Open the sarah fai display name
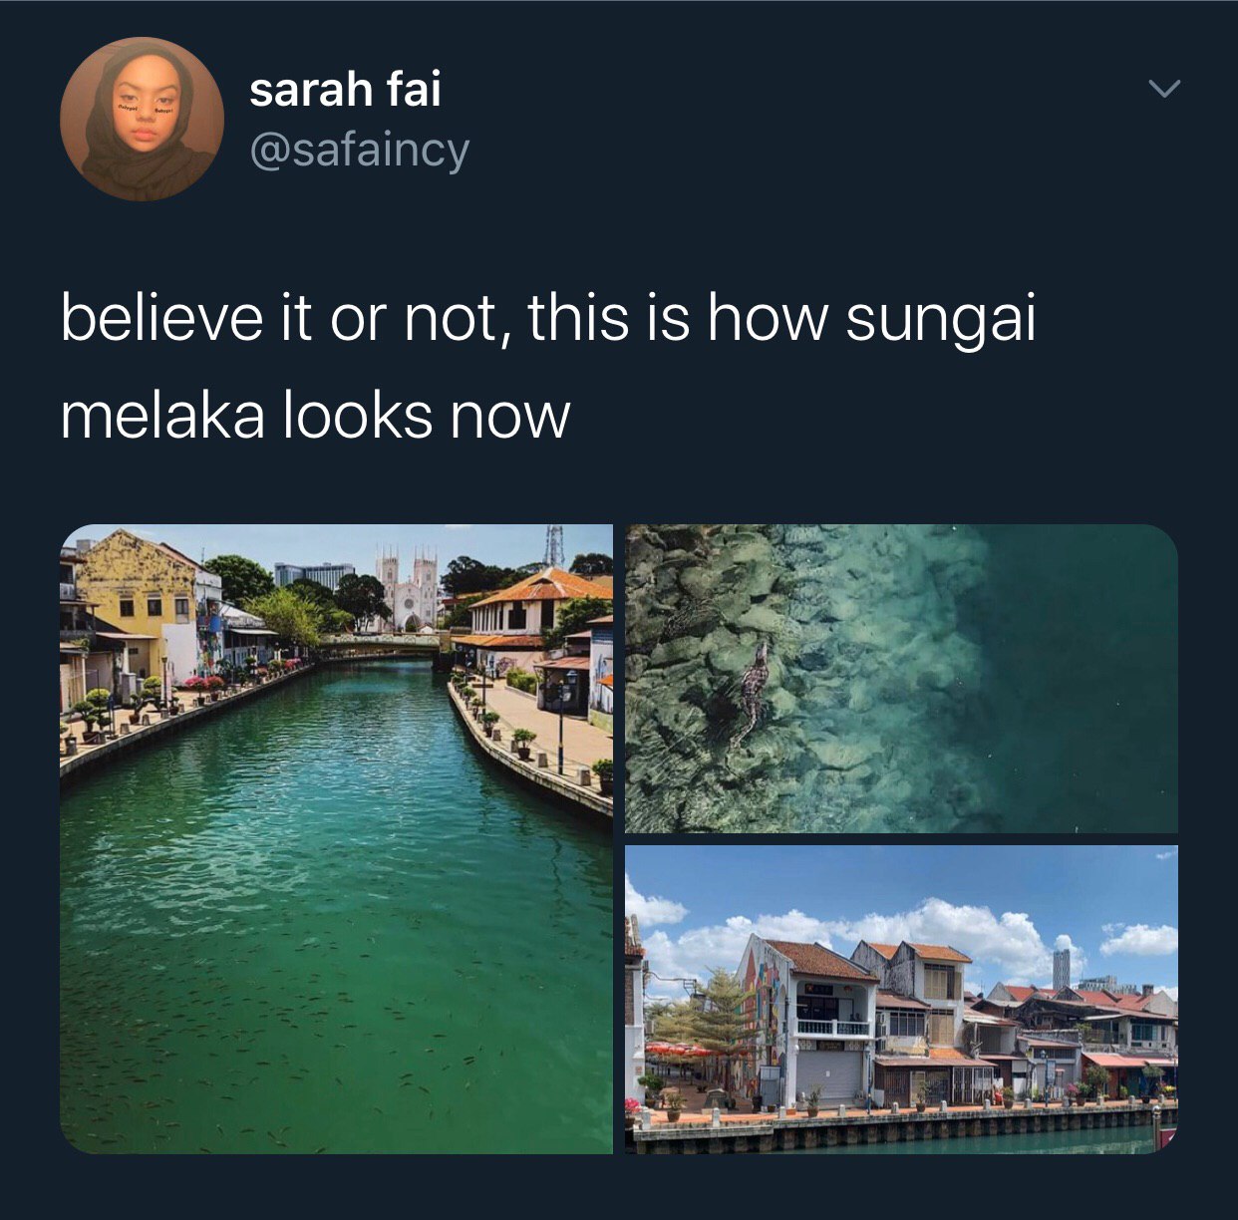Viewport: 1238px width, 1220px height. click(345, 90)
